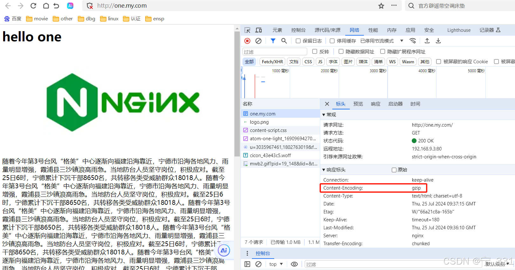
Task: Clear console with the ban icon
Action: point(259,264)
